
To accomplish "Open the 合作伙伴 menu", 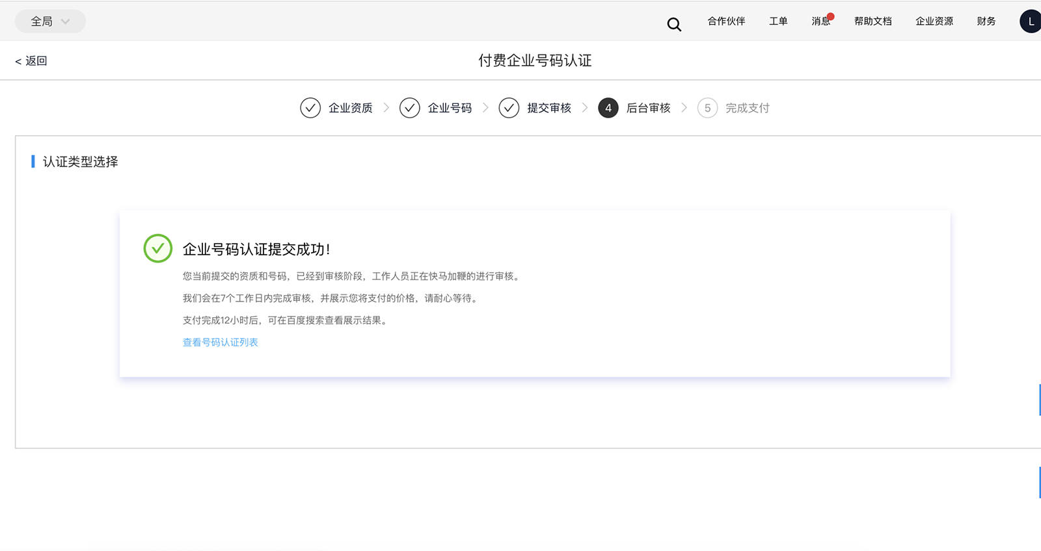I will (x=727, y=21).
